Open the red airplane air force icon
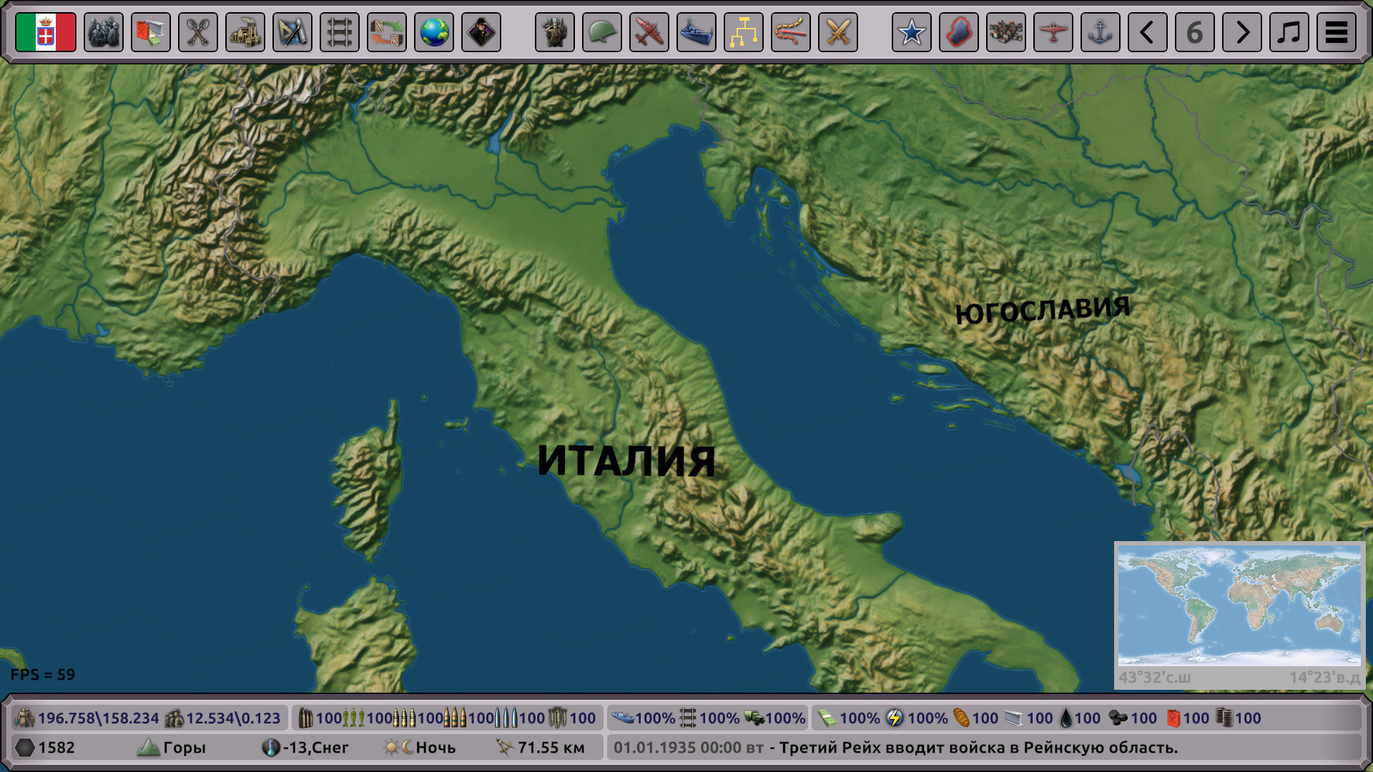 (x=649, y=32)
